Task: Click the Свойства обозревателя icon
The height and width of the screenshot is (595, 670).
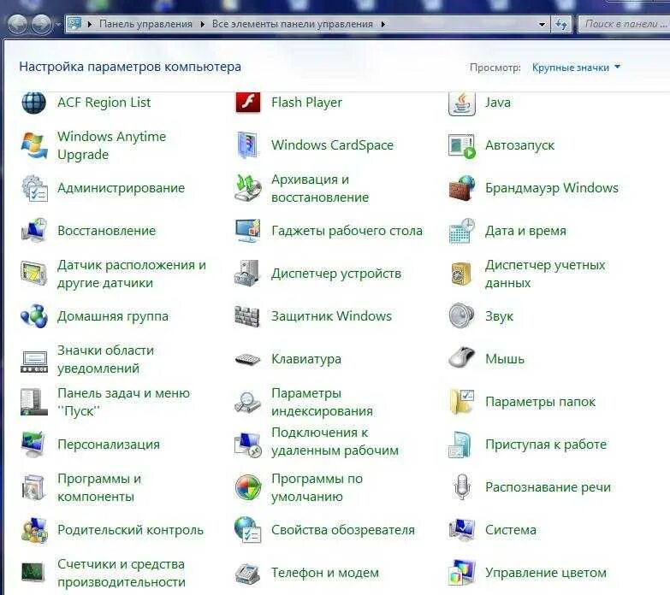Action: pyautogui.click(x=248, y=530)
